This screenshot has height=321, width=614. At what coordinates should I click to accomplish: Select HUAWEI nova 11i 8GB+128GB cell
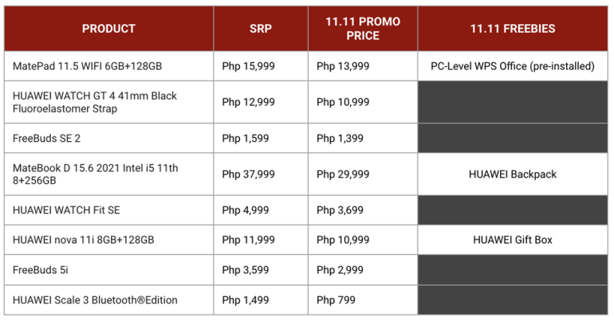click(x=109, y=240)
